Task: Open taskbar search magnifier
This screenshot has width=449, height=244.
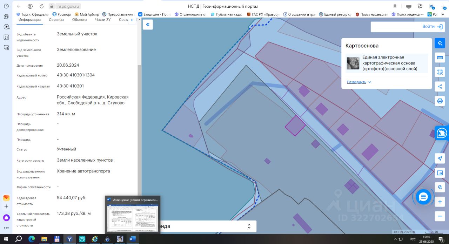Action: click(x=19, y=239)
